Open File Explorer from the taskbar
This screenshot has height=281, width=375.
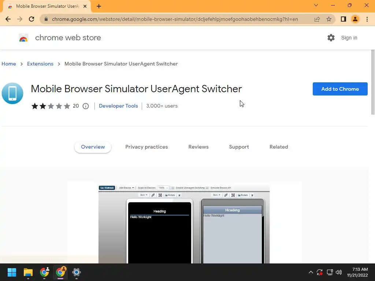coord(28,272)
